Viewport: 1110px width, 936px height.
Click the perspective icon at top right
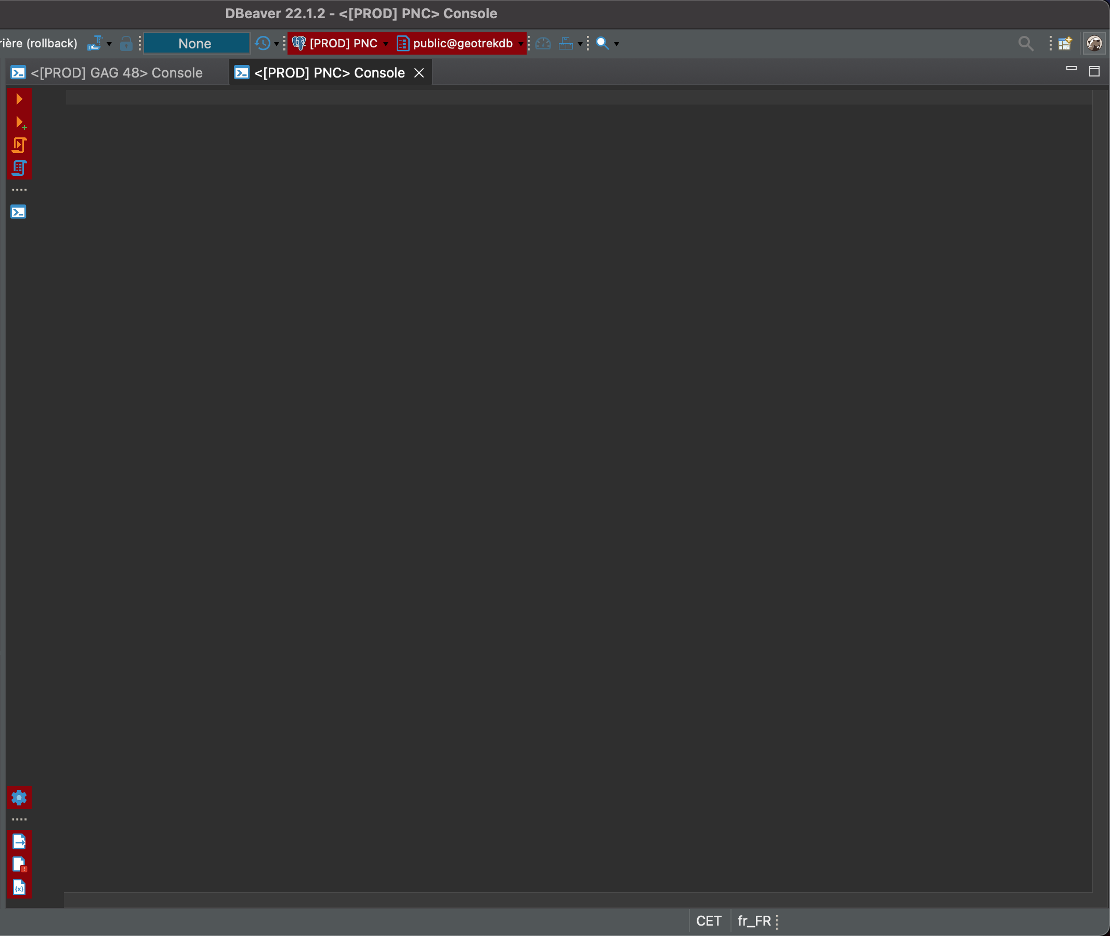[x=1065, y=43]
